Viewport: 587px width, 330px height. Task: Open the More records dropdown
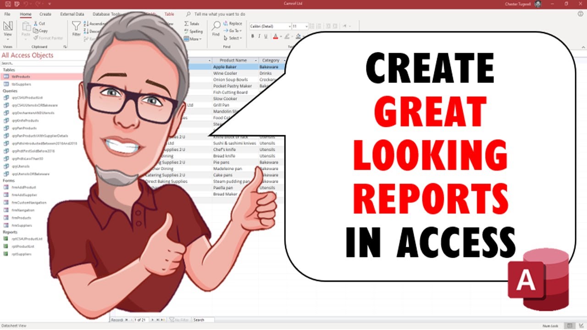click(193, 39)
